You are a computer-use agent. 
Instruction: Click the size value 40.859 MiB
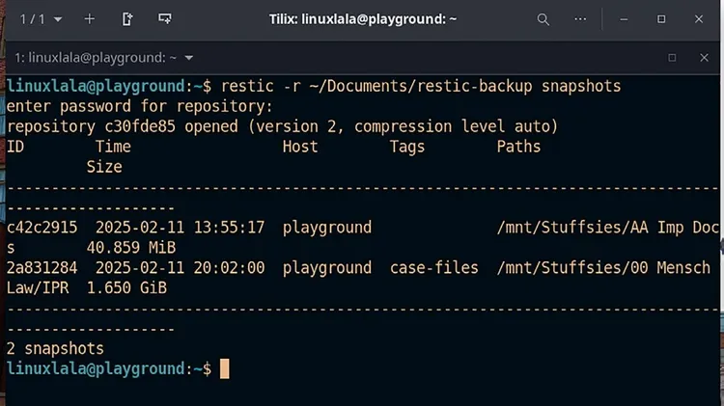(x=131, y=248)
